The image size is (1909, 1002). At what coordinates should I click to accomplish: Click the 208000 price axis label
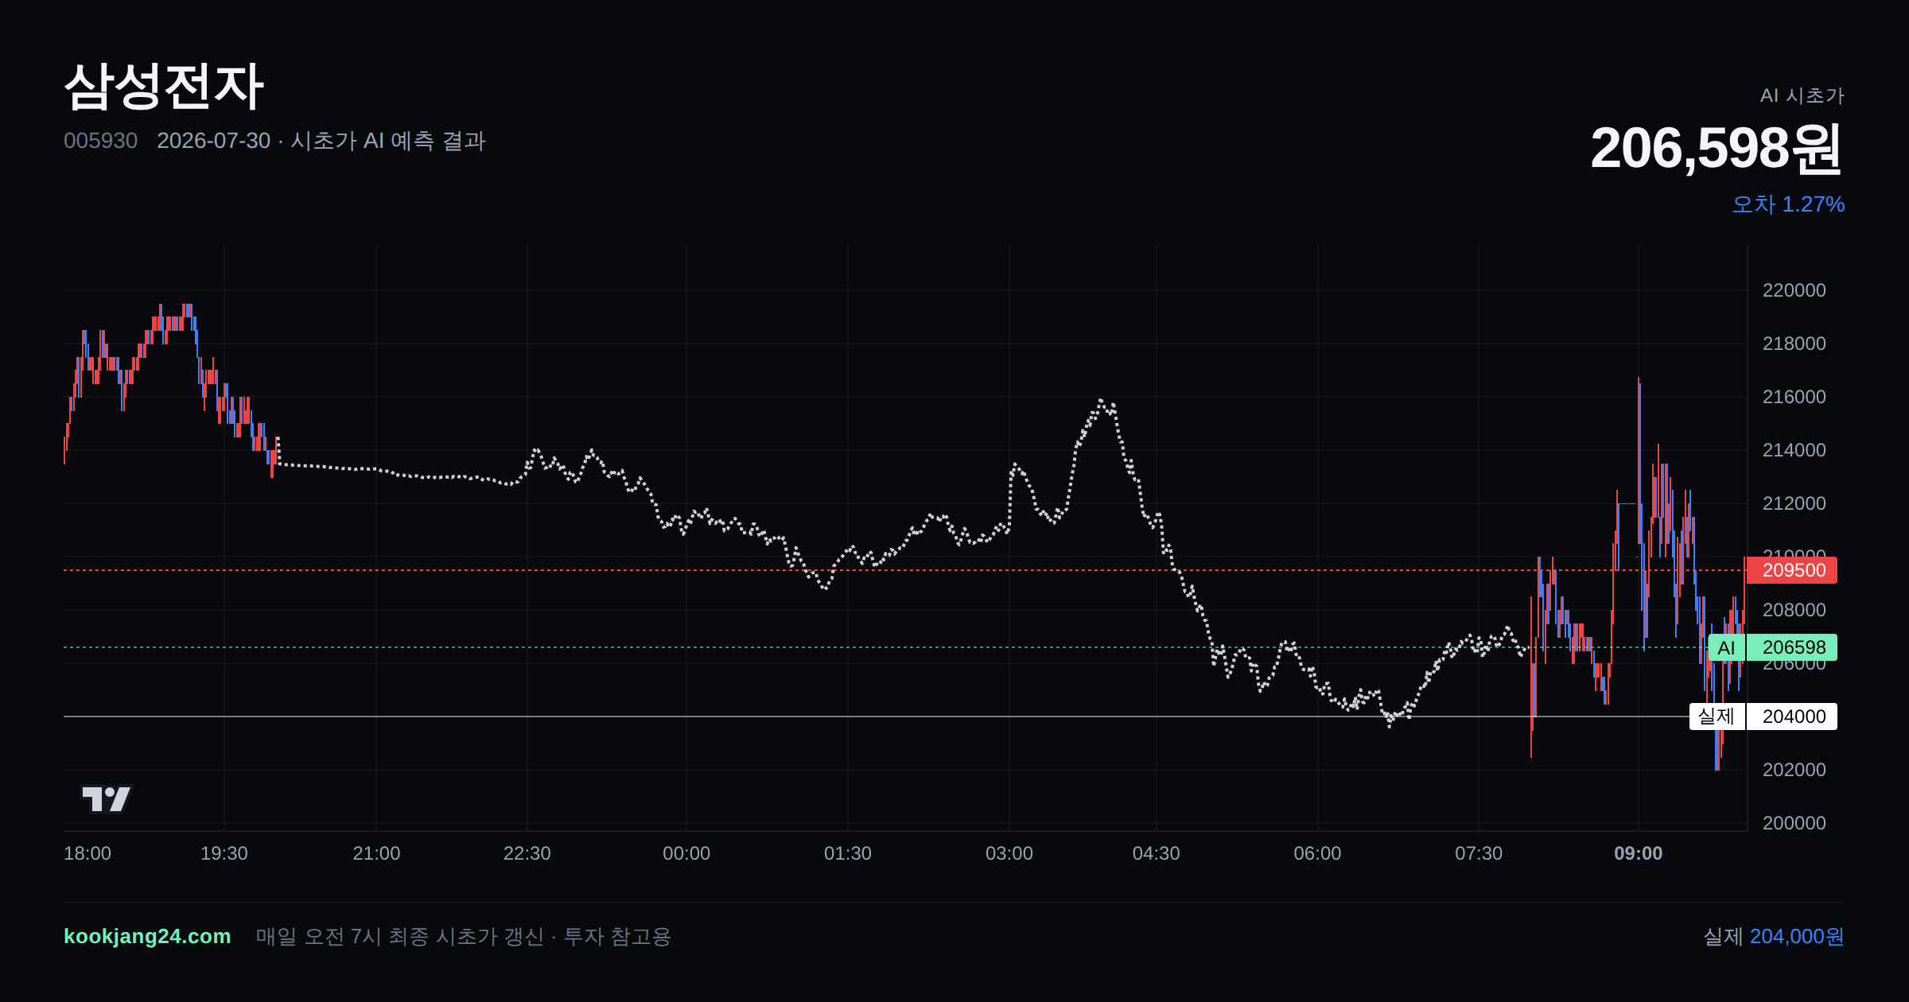pos(1794,610)
